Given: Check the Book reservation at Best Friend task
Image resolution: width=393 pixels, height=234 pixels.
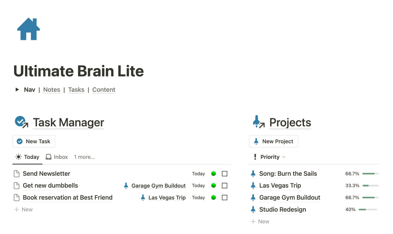Looking at the screenshot, I should (x=224, y=197).
